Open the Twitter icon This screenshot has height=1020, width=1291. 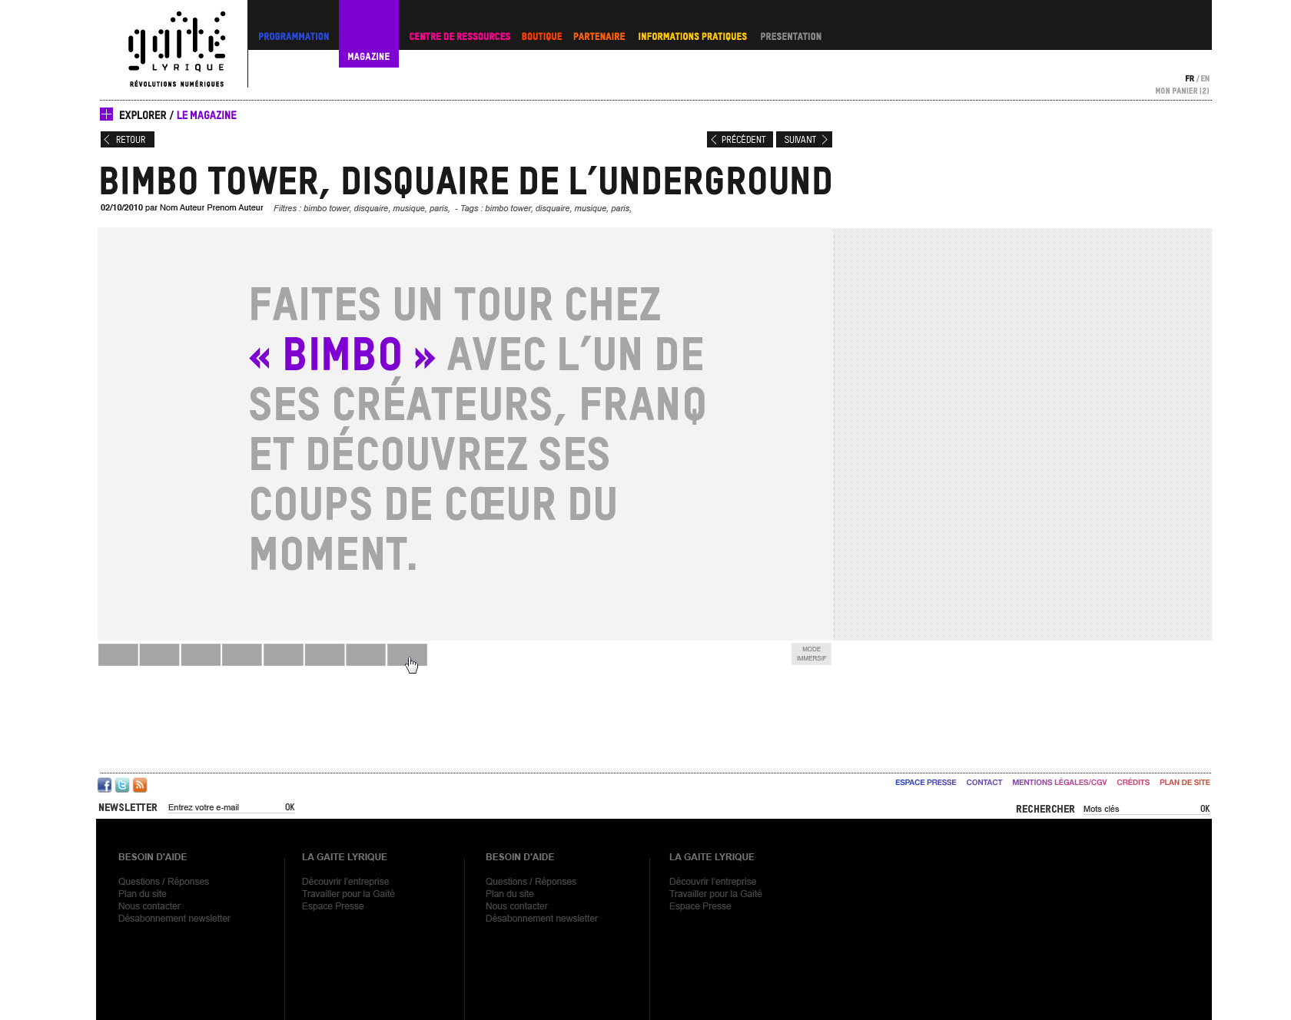click(122, 785)
